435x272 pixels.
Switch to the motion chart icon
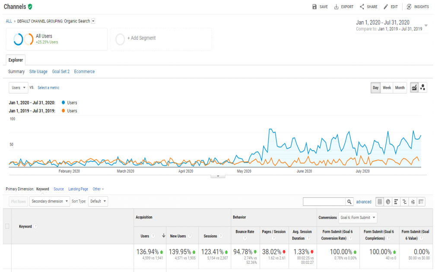click(422, 88)
